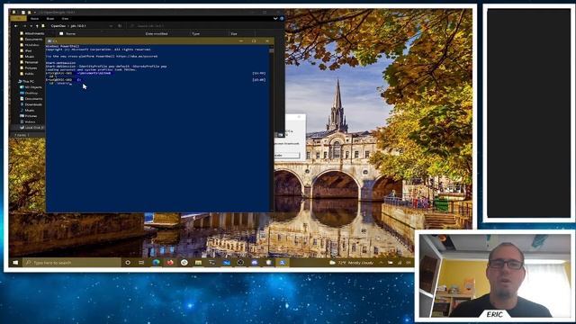Open 3D Objects under This PC
The width and height of the screenshot is (576, 324).
31,87
